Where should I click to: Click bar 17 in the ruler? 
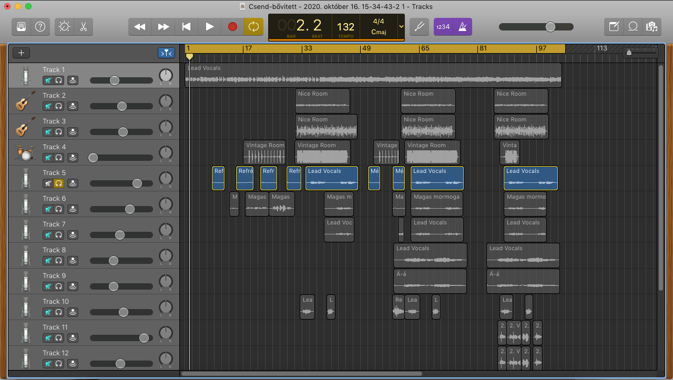tap(248, 48)
